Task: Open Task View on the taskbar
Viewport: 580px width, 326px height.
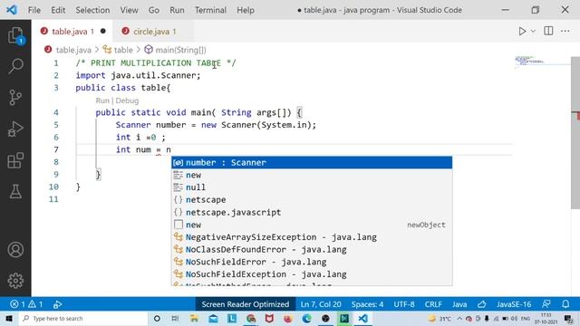Action: coord(175,318)
